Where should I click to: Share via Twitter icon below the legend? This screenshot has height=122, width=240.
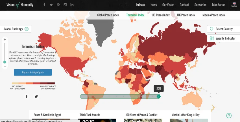click(x=36, y=96)
